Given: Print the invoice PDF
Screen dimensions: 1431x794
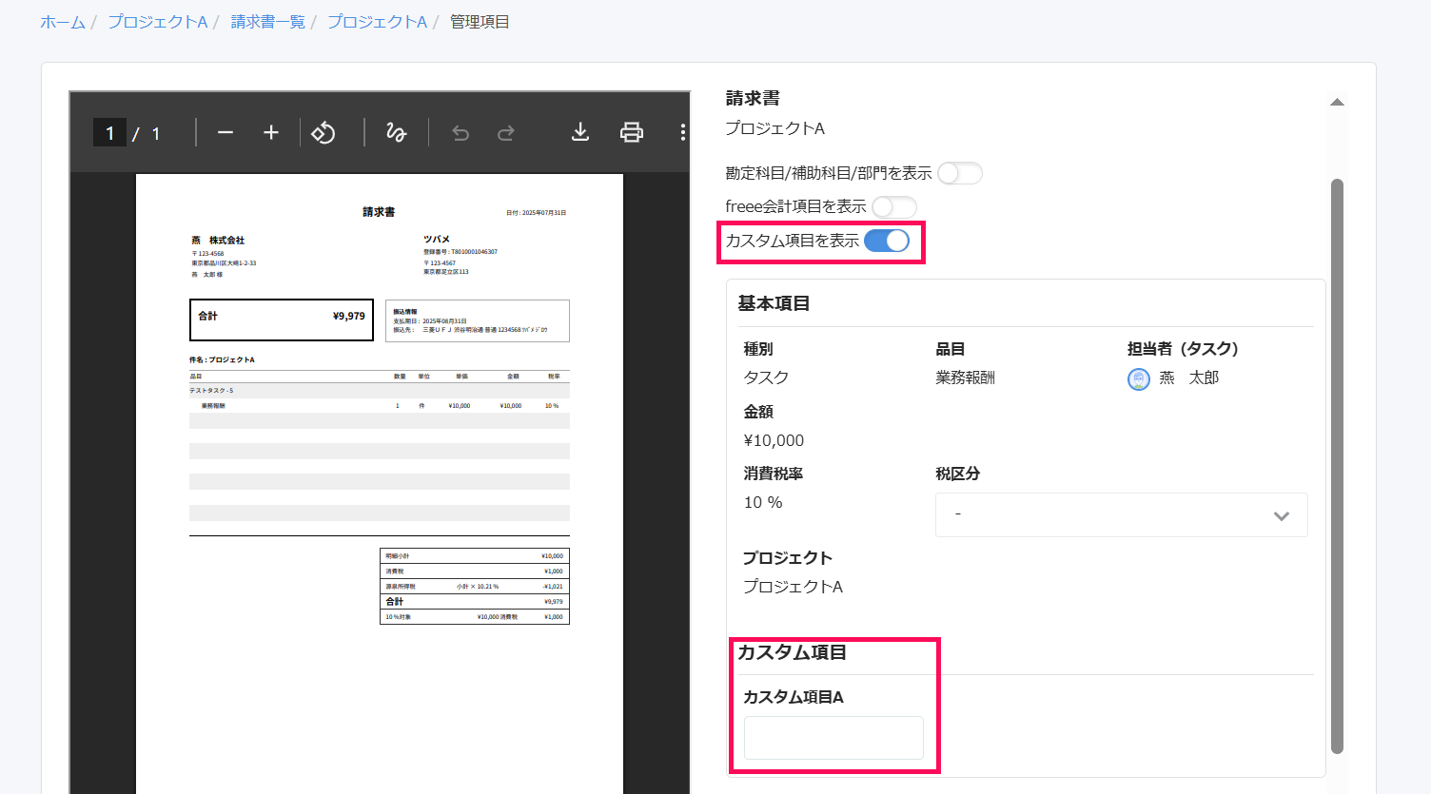Looking at the screenshot, I should pos(632,132).
